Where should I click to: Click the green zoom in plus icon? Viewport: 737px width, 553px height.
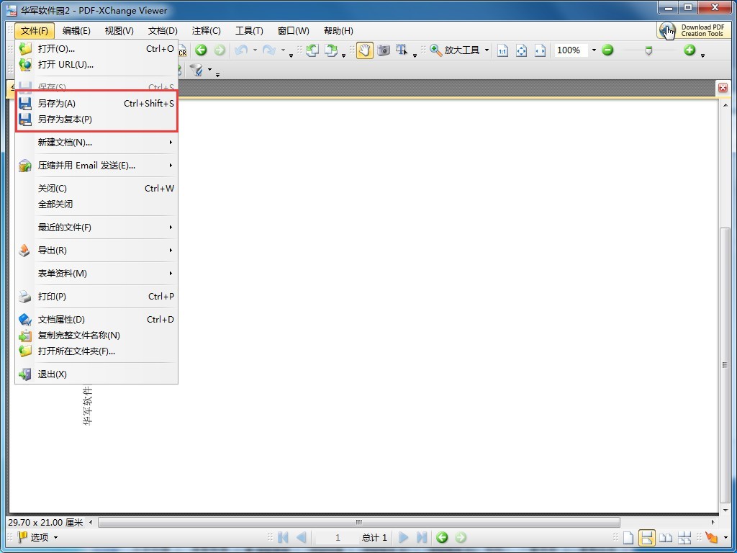click(689, 50)
